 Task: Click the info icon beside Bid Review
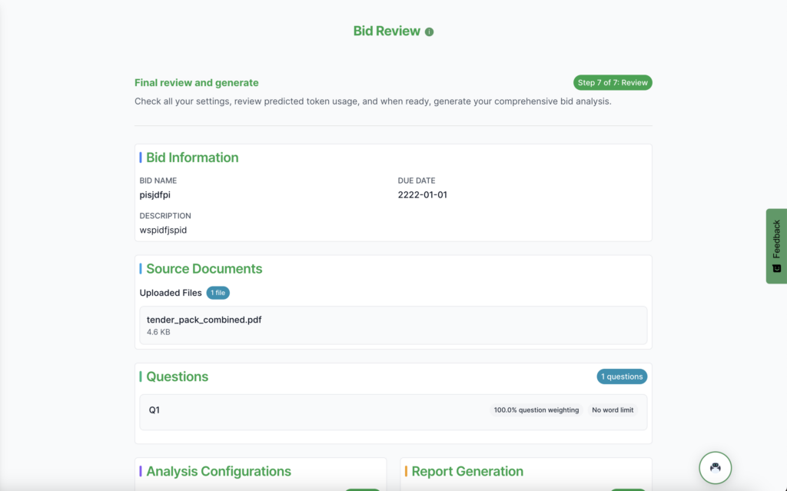[x=429, y=32]
